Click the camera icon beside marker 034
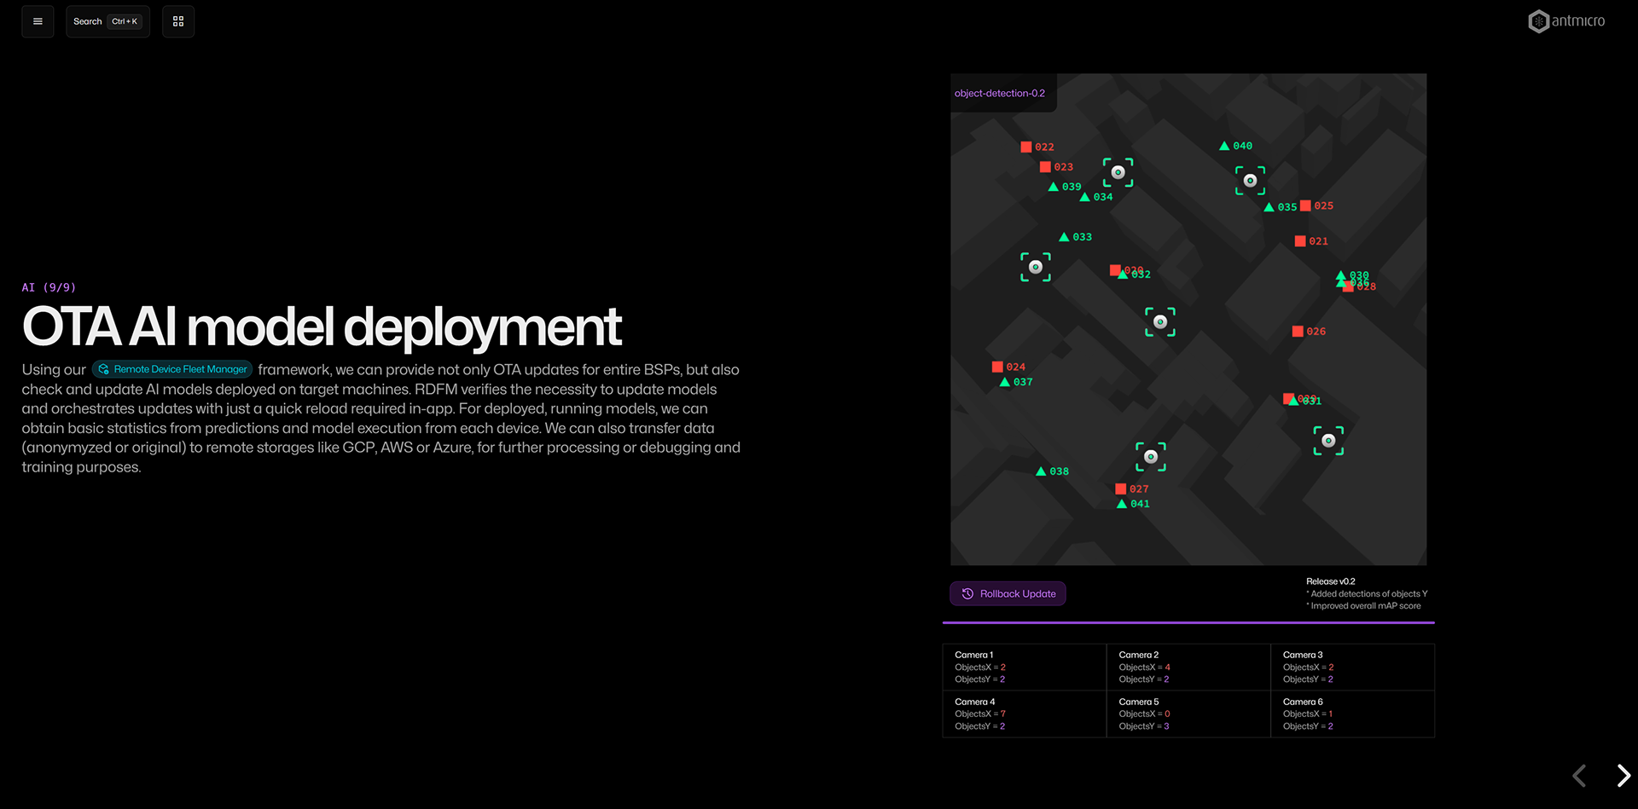 [1118, 172]
